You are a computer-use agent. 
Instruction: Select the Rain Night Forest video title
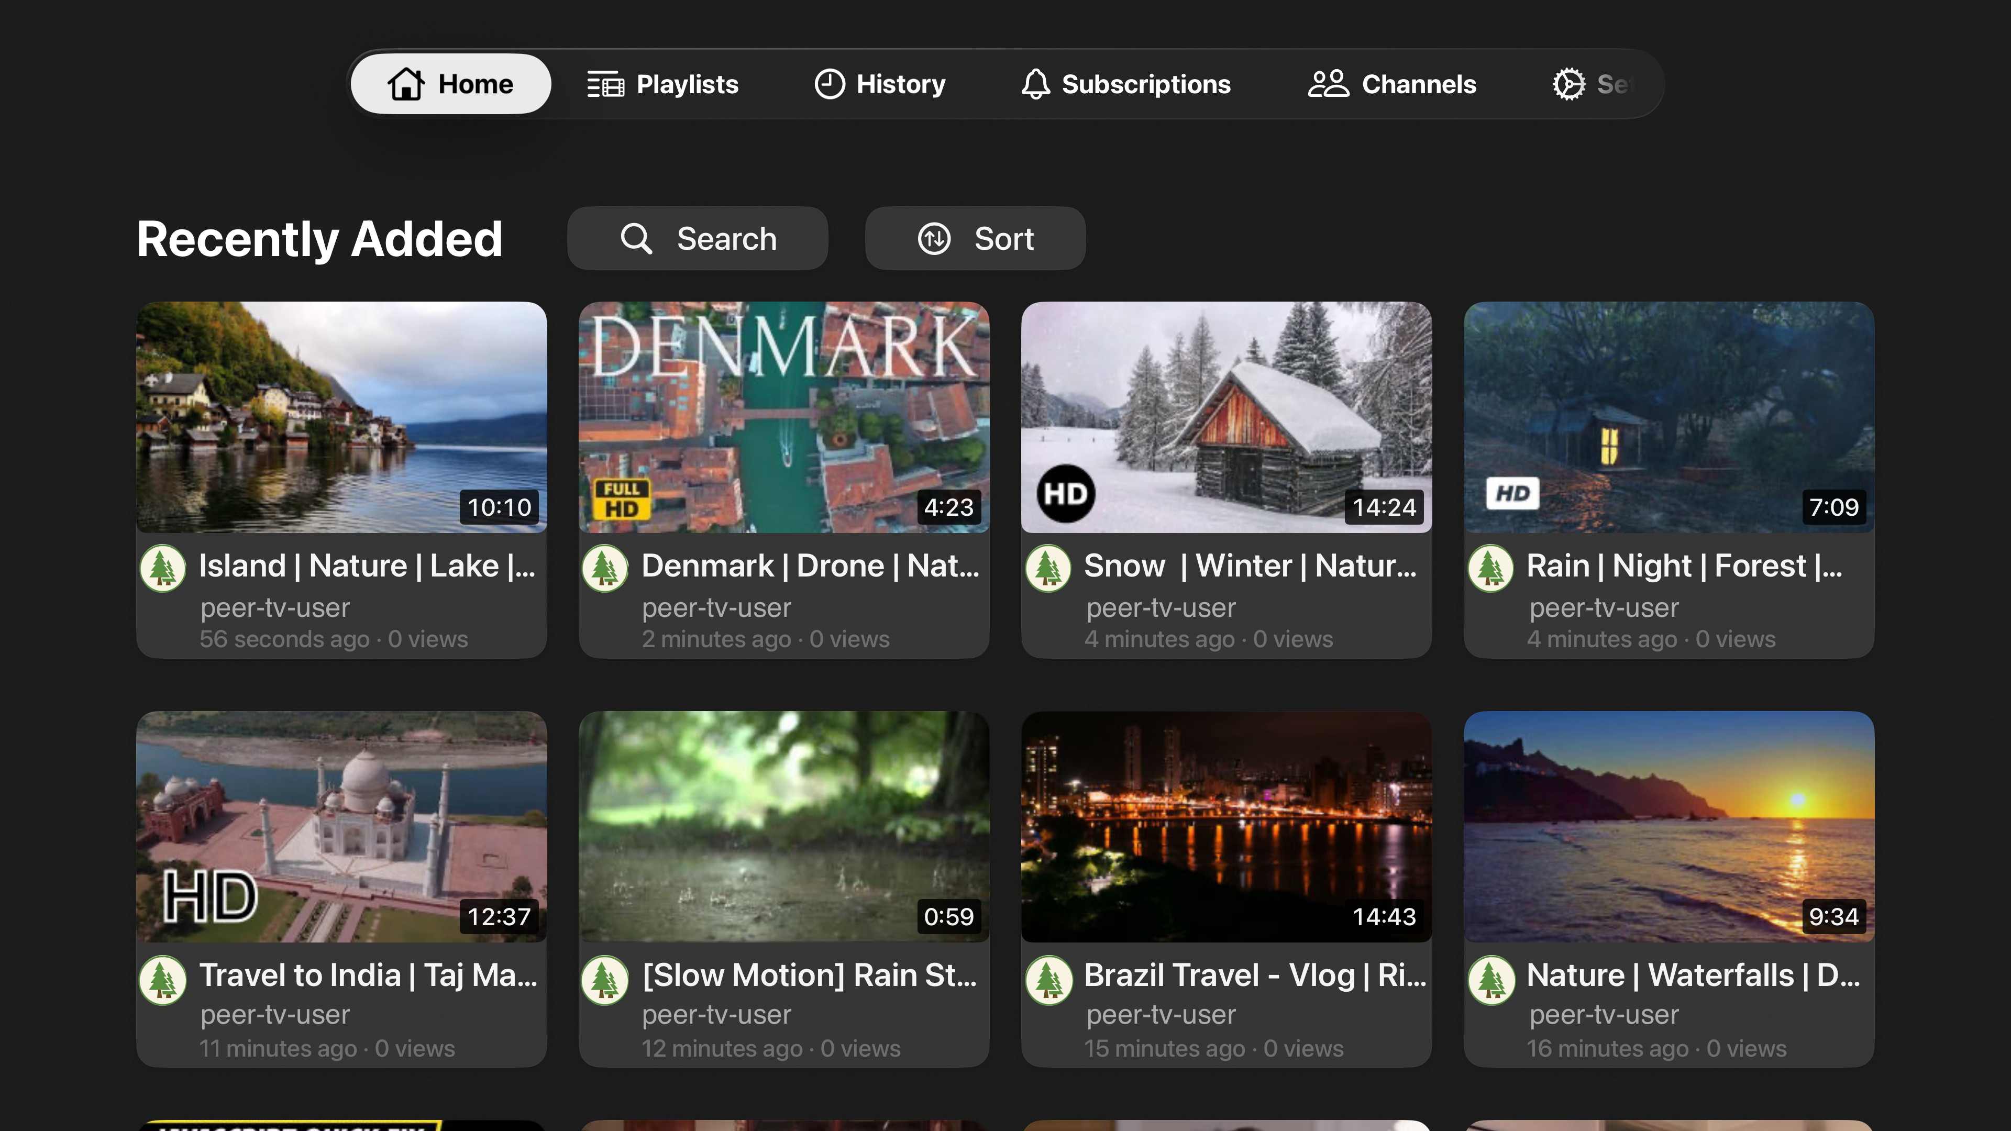(x=1684, y=565)
